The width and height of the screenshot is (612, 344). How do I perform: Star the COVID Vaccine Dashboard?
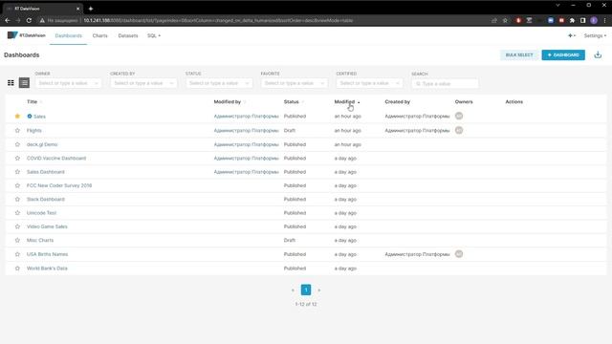[x=17, y=158]
